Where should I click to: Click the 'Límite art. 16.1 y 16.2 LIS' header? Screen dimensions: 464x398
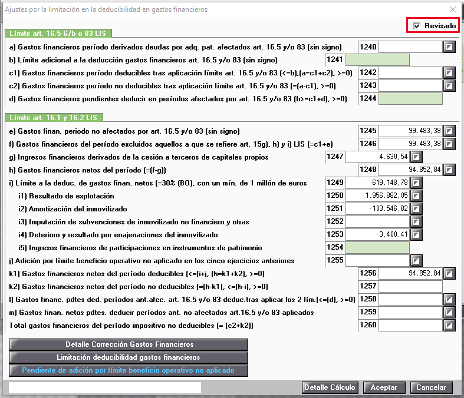tap(54, 118)
